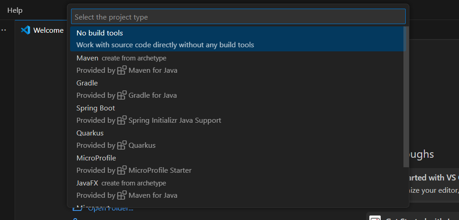The width and height of the screenshot is (459, 220).
Task: Click the Open Folder link
Action: [110, 209]
